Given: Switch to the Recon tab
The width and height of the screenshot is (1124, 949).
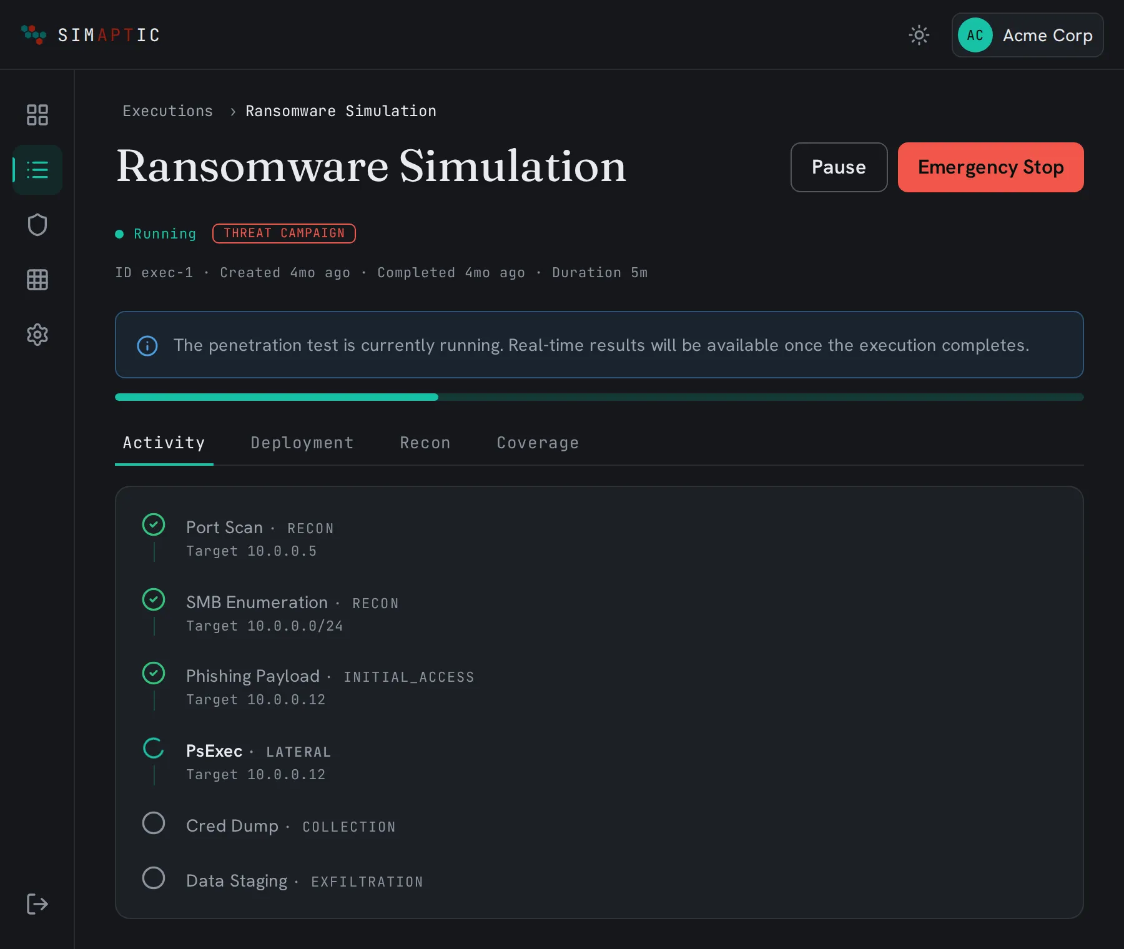Looking at the screenshot, I should coord(425,443).
